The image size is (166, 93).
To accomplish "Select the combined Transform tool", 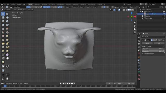I will 7,79.
